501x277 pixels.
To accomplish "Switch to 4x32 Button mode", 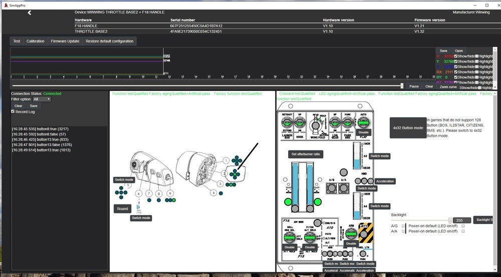I will click(408, 128).
